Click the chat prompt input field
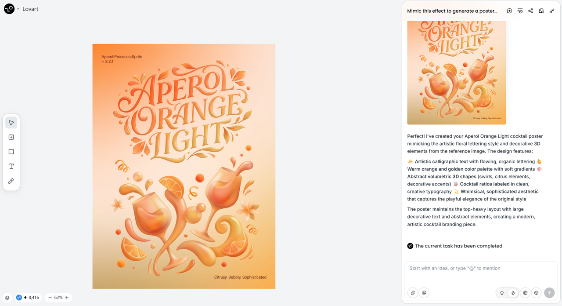 (480, 273)
